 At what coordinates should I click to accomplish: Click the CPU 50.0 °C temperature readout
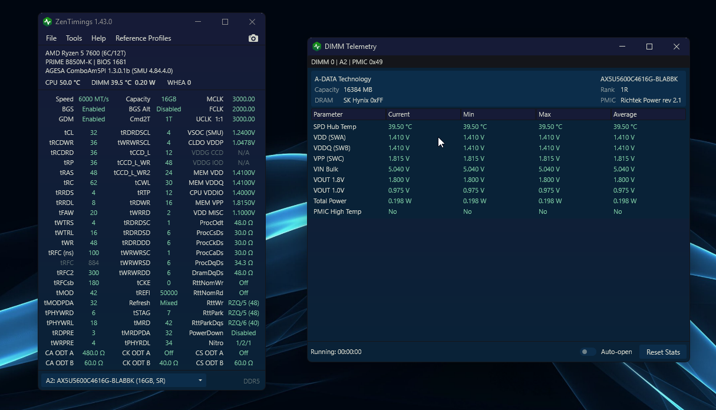62,82
